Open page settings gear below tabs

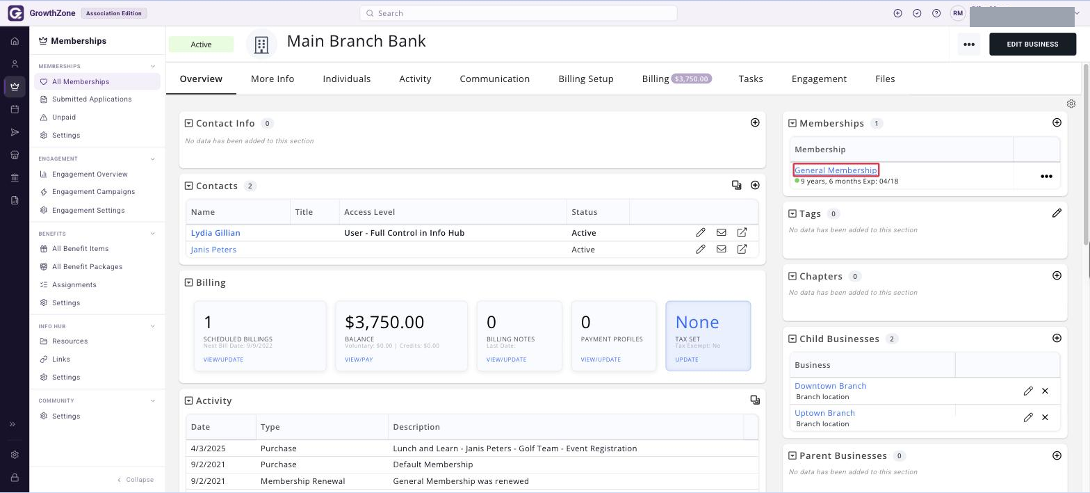coord(1071,104)
